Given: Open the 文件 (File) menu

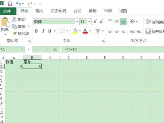Looking at the screenshot, I should tap(7, 11).
